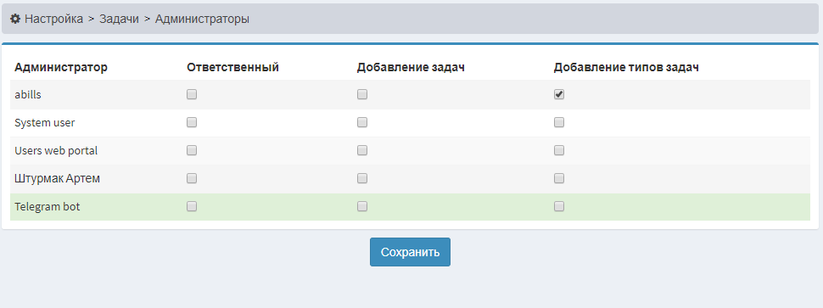
Task: Enable Добавление типов задач for Штурмак Артем
Action: tap(559, 178)
